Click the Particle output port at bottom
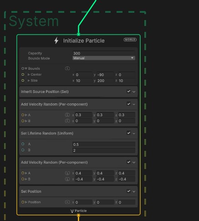The image size is (199, 221). click(78, 215)
